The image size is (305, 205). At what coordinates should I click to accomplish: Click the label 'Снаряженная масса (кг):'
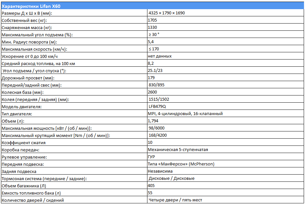tap(27, 27)
